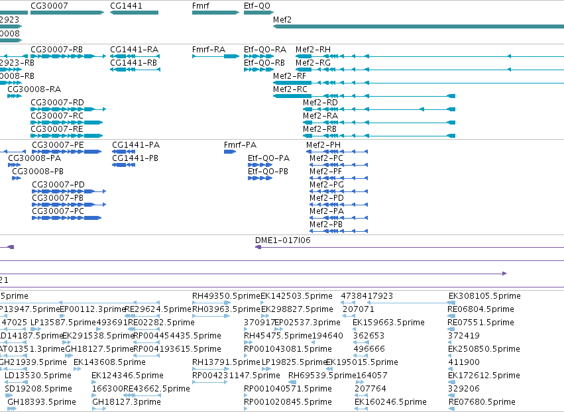The image size is (564, 412).
Task: Click protein Etf-QO-PA
Action: click(260, 165)
